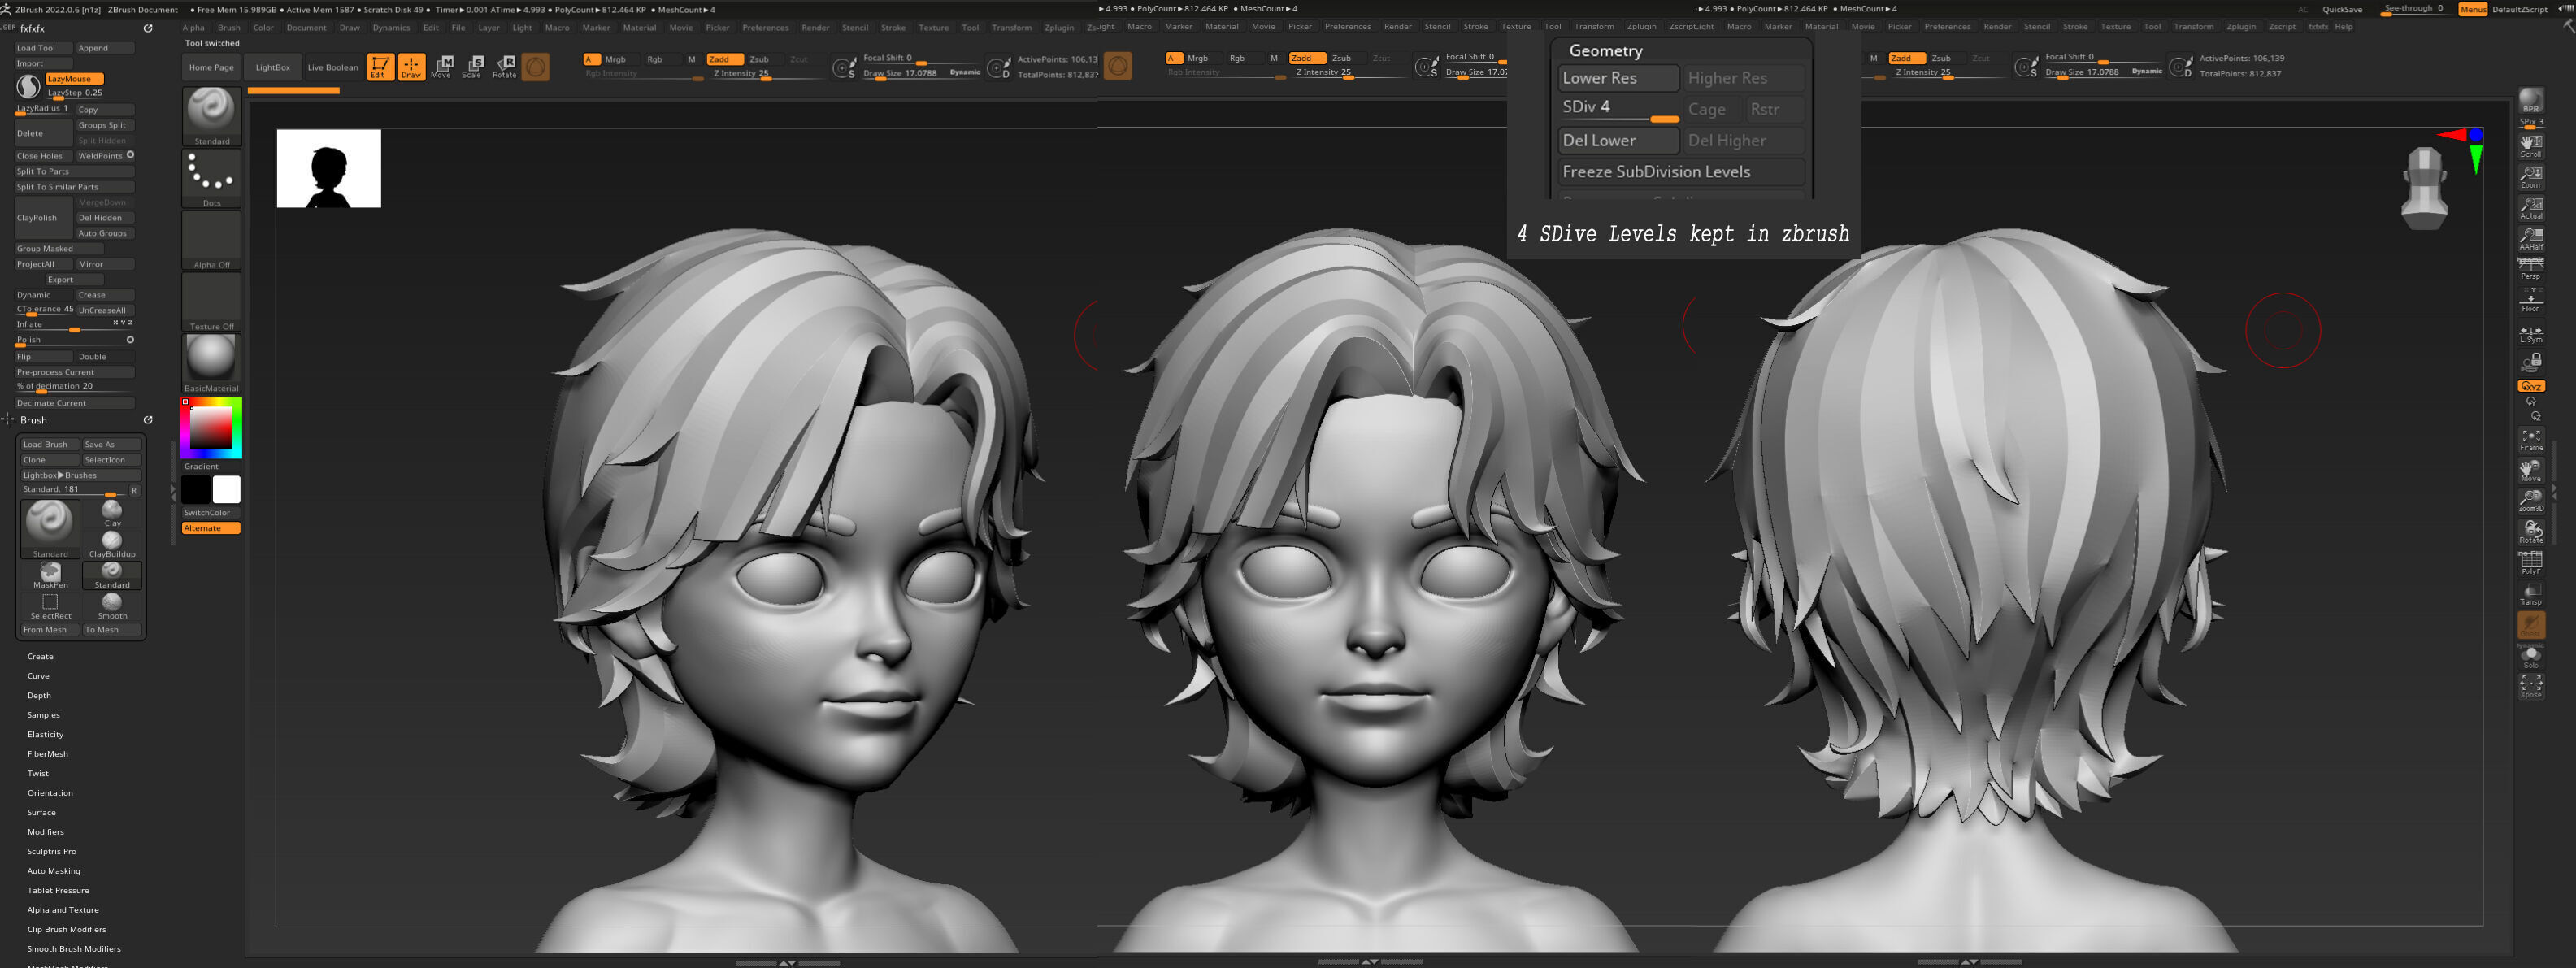2576x968 pixels.
Task: Expand the Samples brush section
Action: pos(43,715)
